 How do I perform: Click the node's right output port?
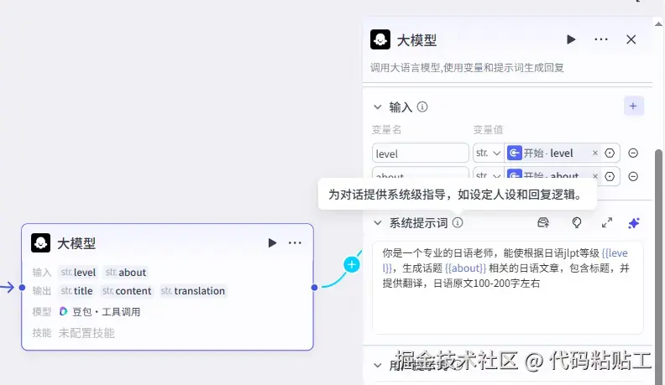pos(314,288)
